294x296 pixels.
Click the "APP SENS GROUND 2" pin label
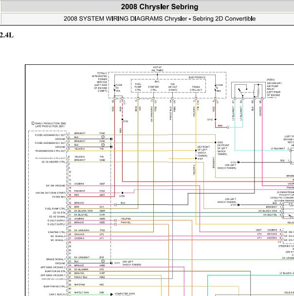pos(53,267)
